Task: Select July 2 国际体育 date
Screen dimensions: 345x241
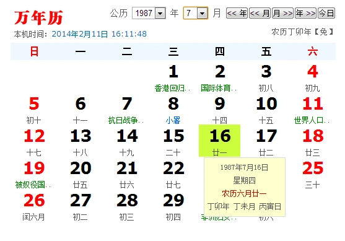Action: pos(220,77)
